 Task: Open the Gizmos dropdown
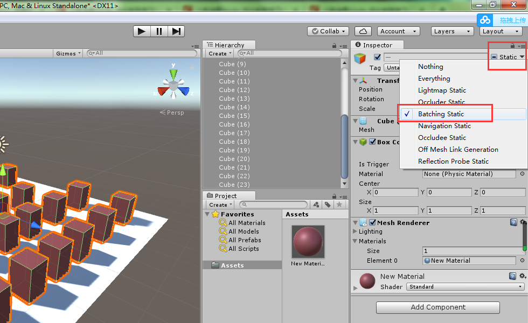click(x=68, y=53)
